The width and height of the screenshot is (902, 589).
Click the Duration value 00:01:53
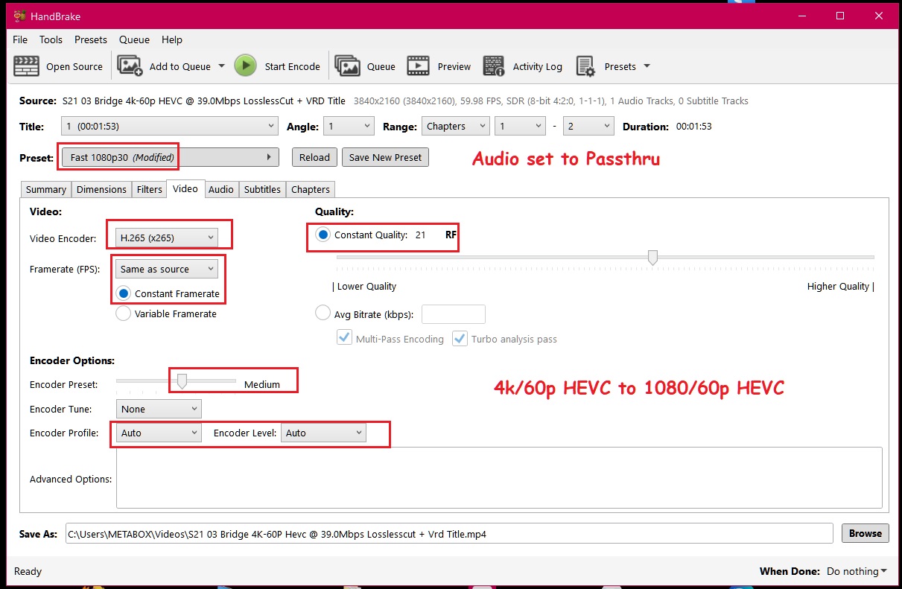(x=693, y=127)
